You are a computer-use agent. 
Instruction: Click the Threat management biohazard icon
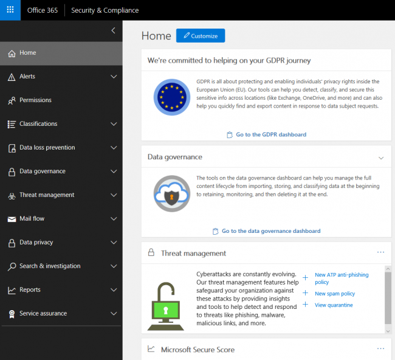tap(12, 195)
